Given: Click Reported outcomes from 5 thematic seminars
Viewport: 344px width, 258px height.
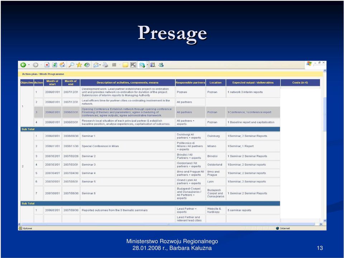Looking at the screenshot, I should 128,210.
